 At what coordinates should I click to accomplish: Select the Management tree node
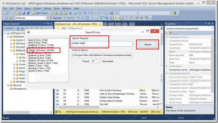tap(20, 89)
